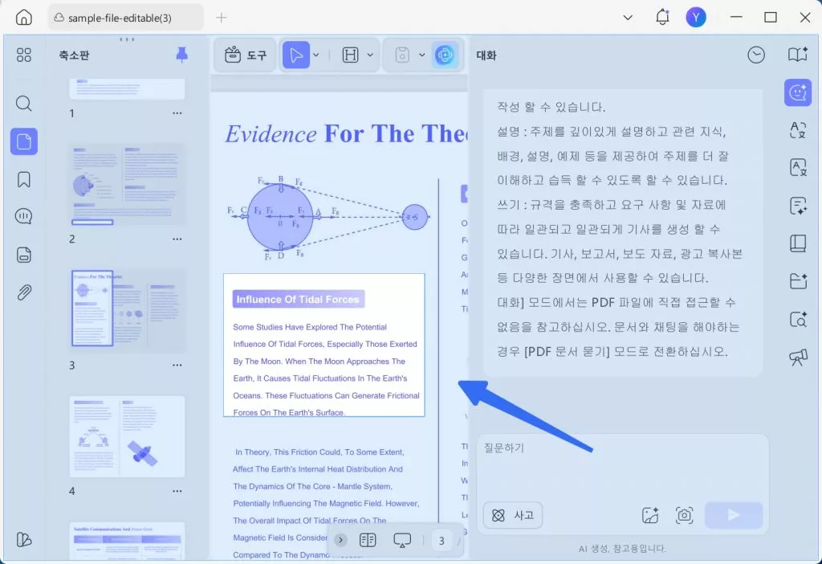Open the Y user profile avatar
This screenshot has height=564, width=822.
pyautogui.click(x=696, y=18)
